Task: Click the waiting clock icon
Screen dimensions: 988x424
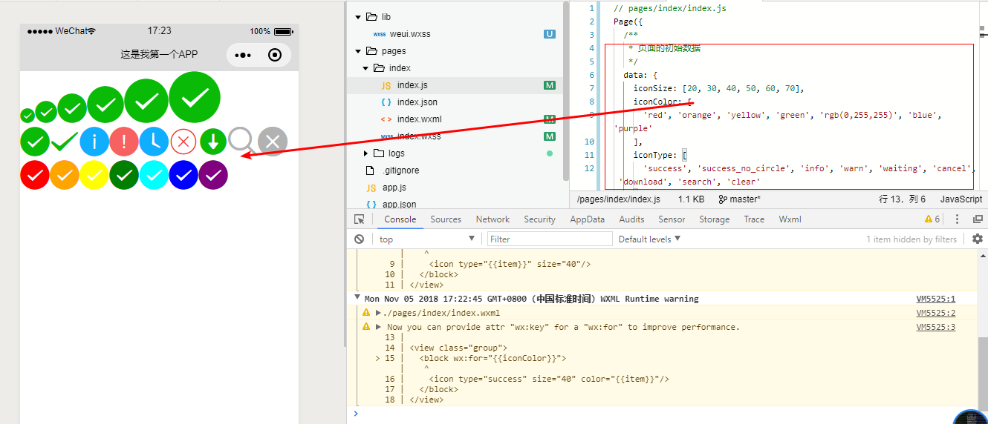Action: pos(154,142)
